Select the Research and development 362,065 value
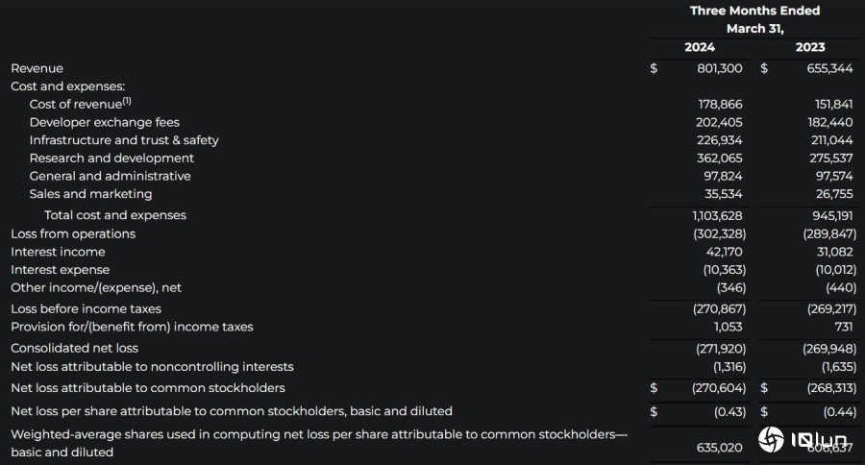Viewport: 865px width, 465px height. pyautogui.click(x=719, y=158)
